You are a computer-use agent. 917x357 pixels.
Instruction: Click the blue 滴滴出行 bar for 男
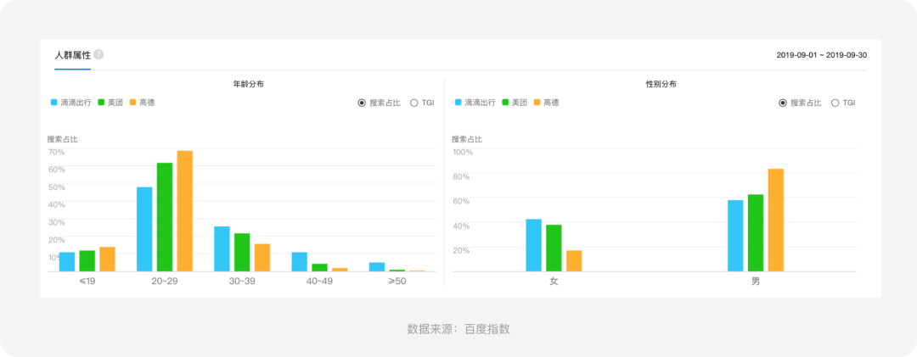[x=735, y=236]
